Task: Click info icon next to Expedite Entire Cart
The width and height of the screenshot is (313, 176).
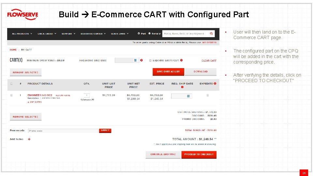Action: tap(182, 60)
